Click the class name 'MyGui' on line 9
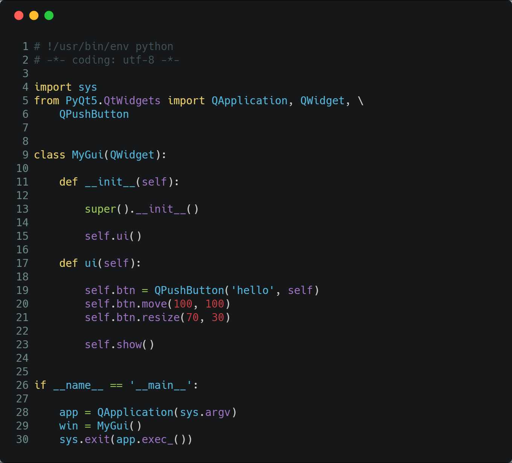The width and height of the screenshot is (512, 463). coord(88,155)
